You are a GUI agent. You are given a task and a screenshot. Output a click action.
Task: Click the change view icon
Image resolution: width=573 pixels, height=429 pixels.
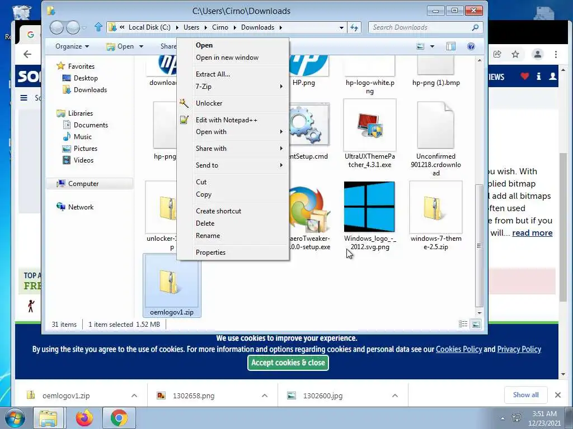coord(421,46)
